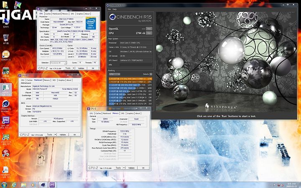The width and height of the screenshot is (301, 188).
Task: Select the Core i5-3317U ranking entry at the bottom
Action: tap(130, 104)
